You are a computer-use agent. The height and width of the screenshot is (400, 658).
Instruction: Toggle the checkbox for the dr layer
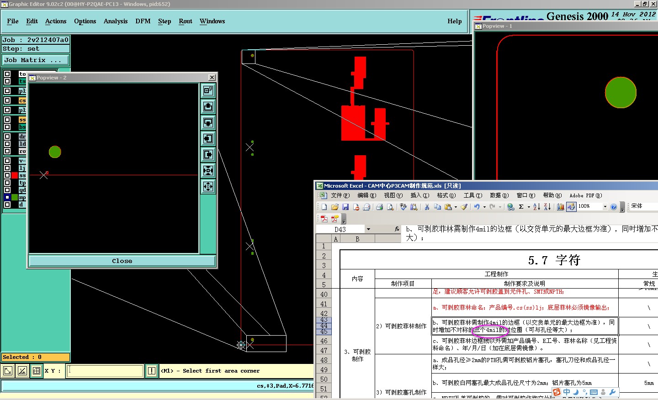coord(7,137)
